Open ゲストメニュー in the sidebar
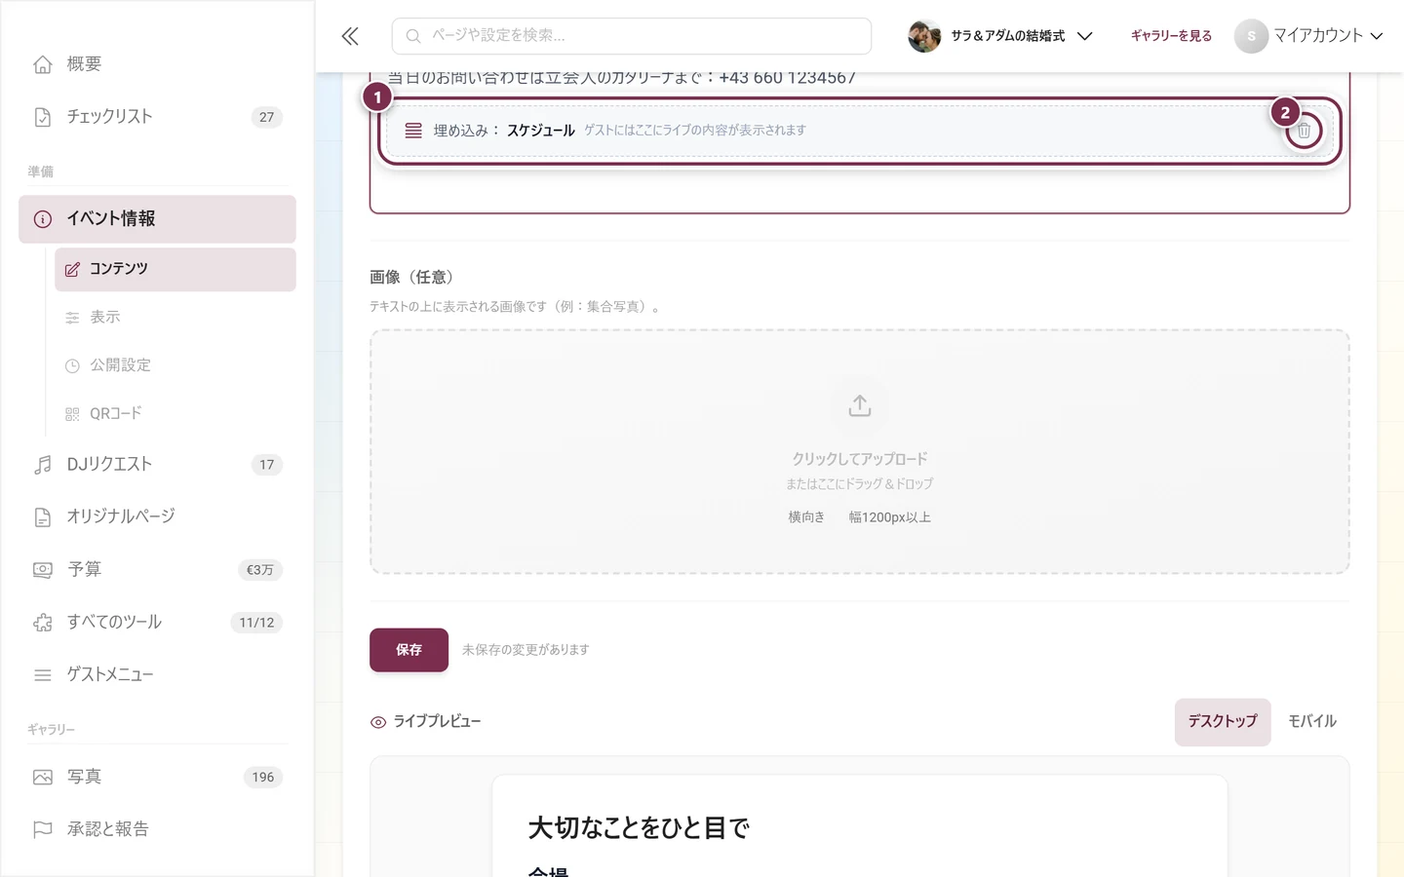The height and width of the screenshot is (877, 1404). (157, 675)
